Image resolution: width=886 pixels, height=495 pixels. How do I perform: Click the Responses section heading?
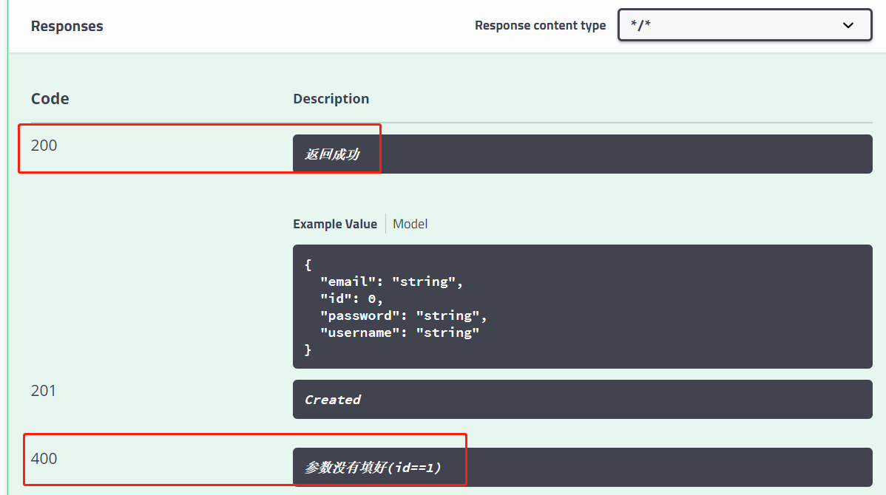[67, 26]
